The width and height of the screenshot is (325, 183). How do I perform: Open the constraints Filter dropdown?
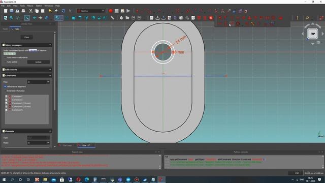[39, 82]
